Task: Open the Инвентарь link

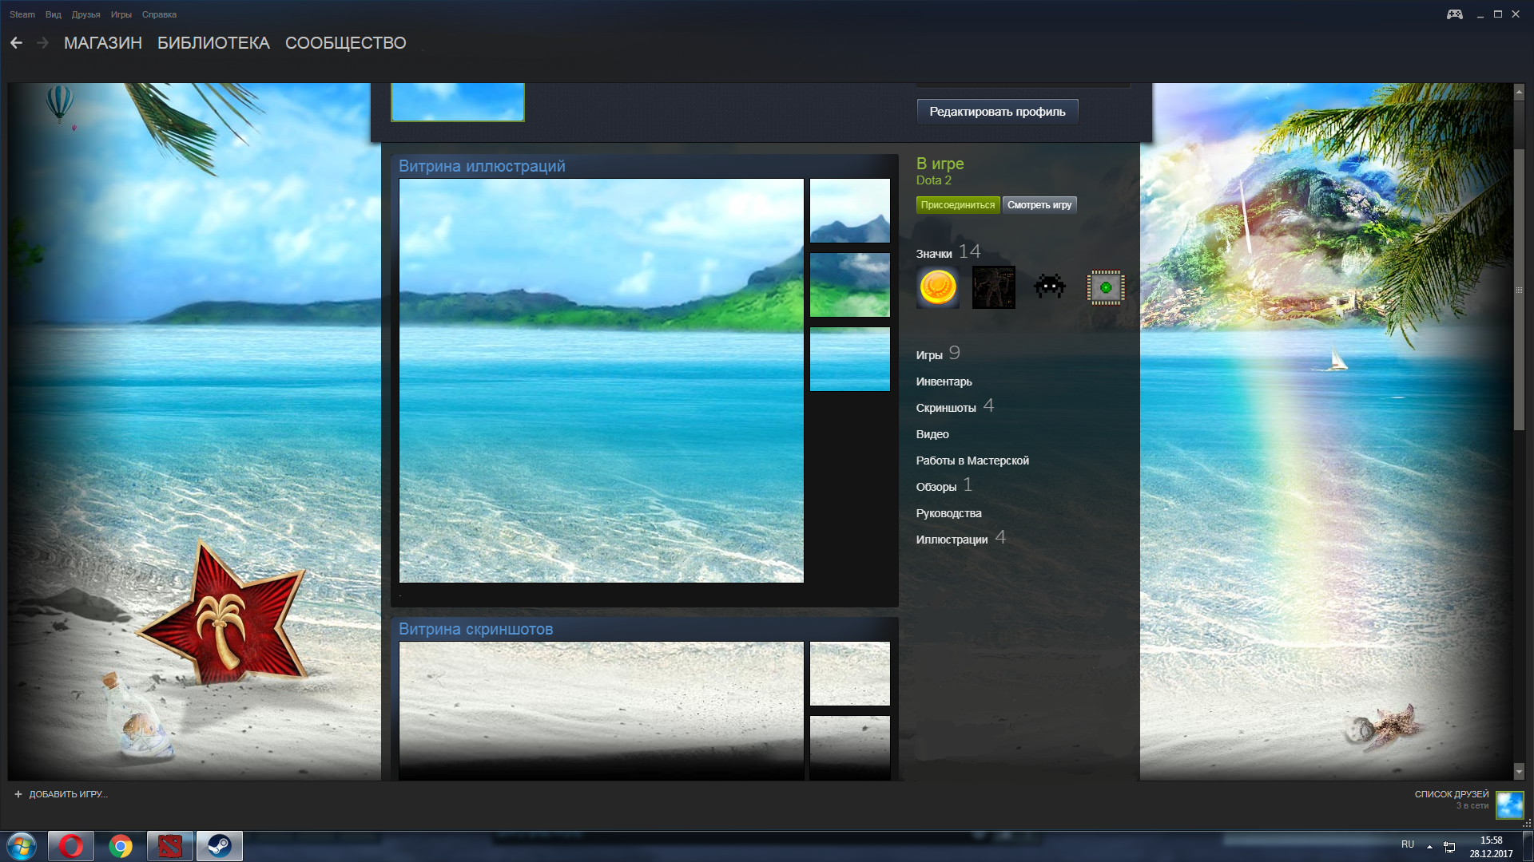Action: [944, 382]
